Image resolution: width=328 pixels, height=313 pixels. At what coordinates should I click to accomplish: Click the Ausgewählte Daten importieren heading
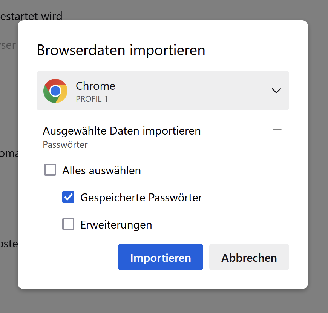[122, 131]
